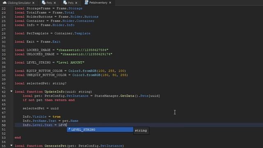
Task: Accept the LEVEL_STRING autocomplete suggestion
Action: (x=100, y=129)
